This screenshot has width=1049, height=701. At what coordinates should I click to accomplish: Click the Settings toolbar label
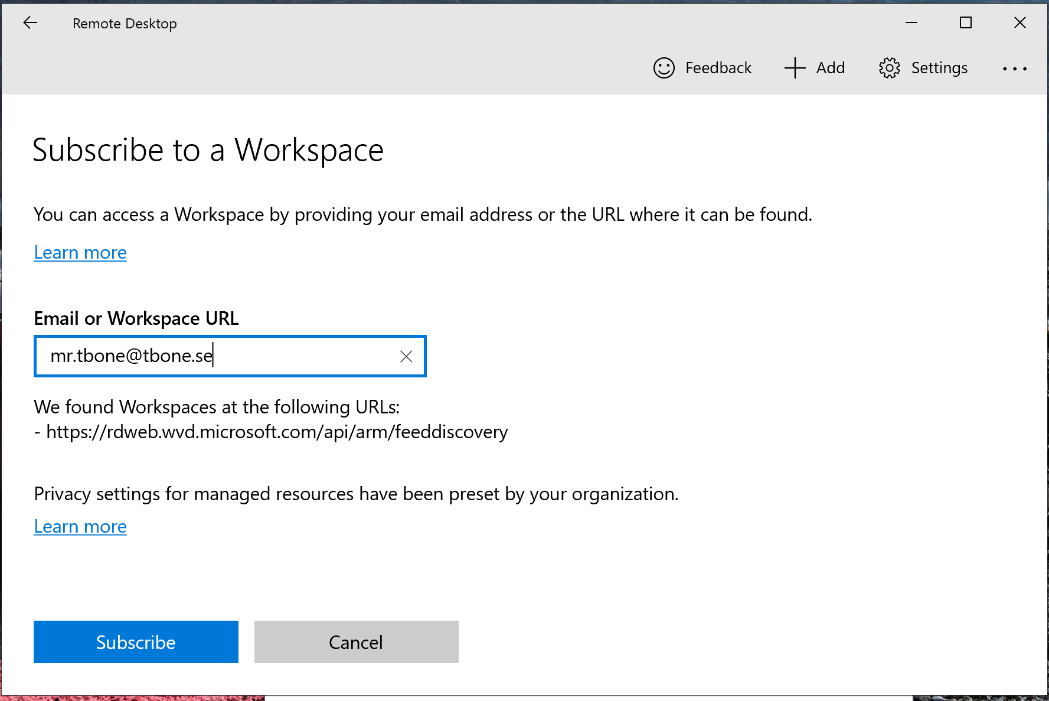pos(939,68)
